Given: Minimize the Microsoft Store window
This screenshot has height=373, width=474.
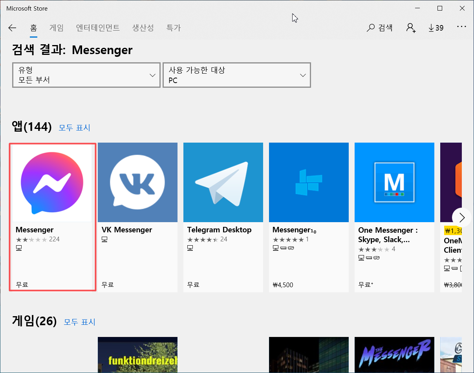Looking at the screenshot, I should coord(418,8).
